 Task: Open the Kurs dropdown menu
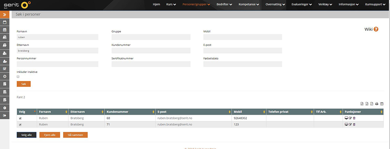coord(171,4)
